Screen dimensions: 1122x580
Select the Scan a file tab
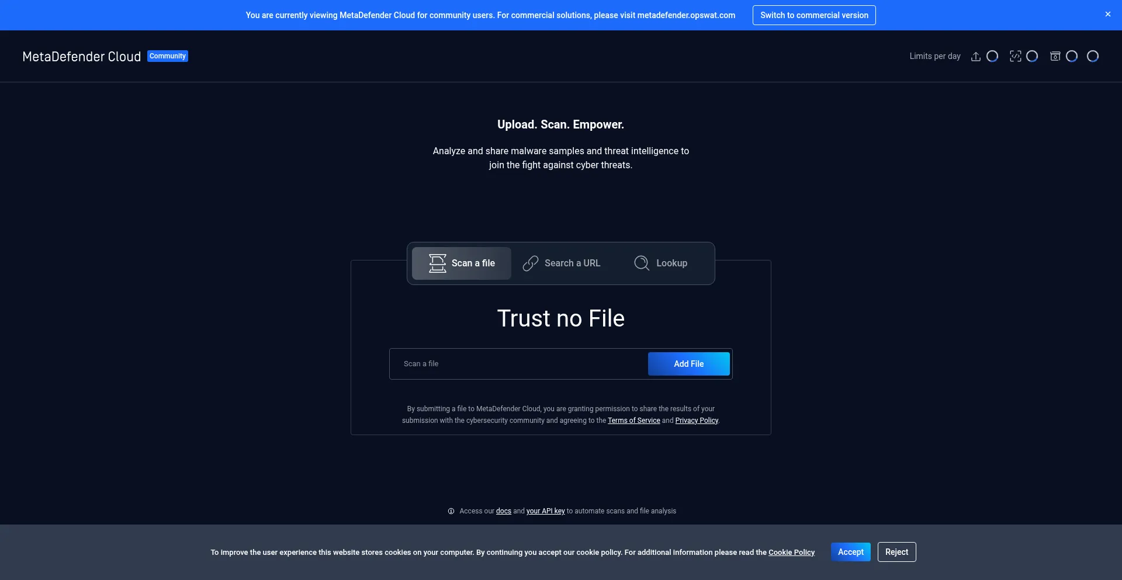462,263
